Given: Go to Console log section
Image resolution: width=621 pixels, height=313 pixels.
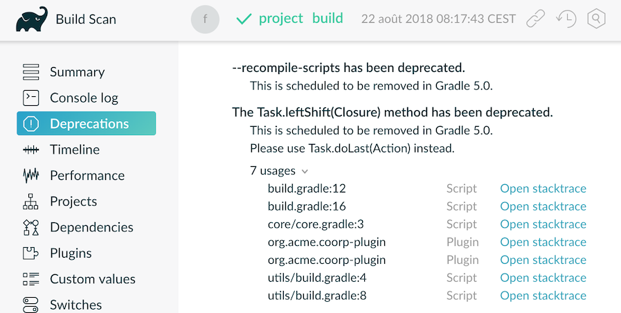Looking at the screenshot, I should click(84, 98).
